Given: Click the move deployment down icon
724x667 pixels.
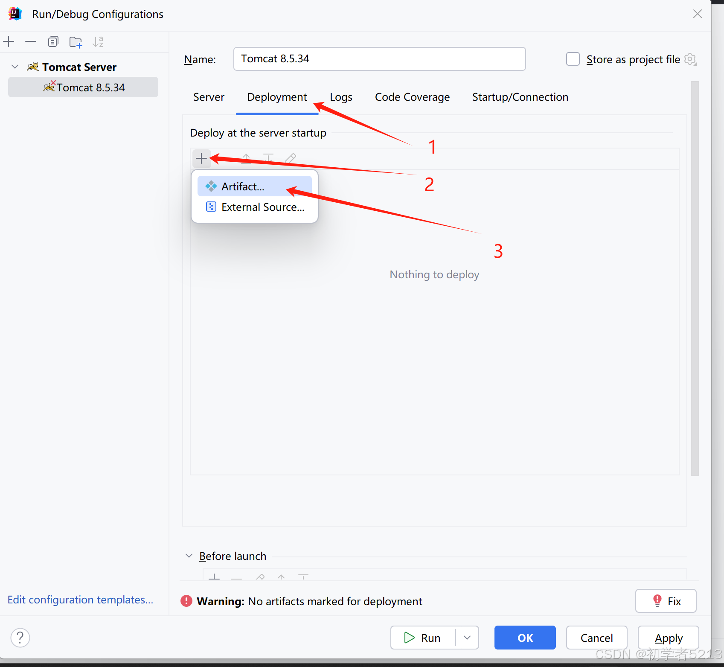Looking at the screenshot, I should (268, 159).
